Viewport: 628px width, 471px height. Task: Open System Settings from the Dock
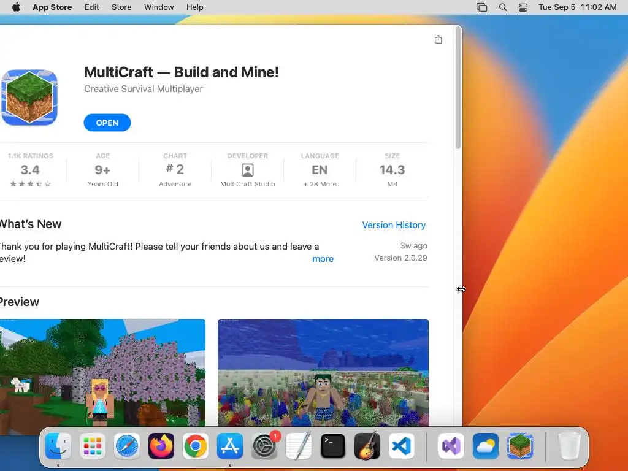tap(264, 446)
